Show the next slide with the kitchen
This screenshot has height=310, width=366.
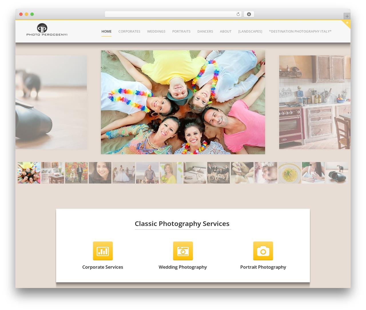point(315,102)
